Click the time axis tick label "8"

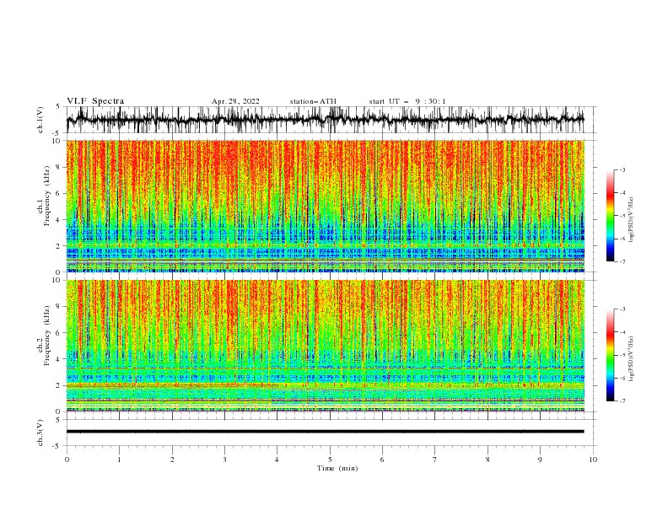(x=488, y=460)
